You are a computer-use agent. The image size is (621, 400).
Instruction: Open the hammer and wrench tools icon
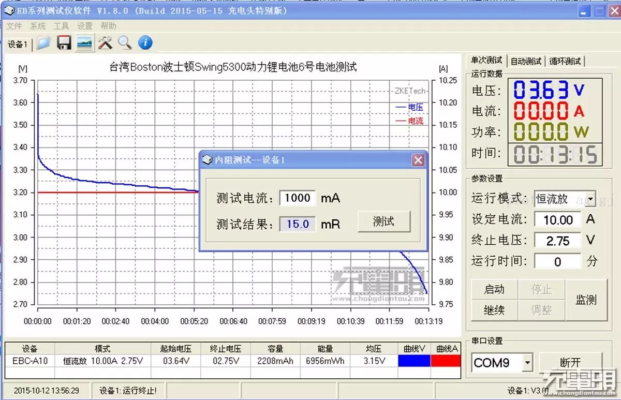point(106,42)
